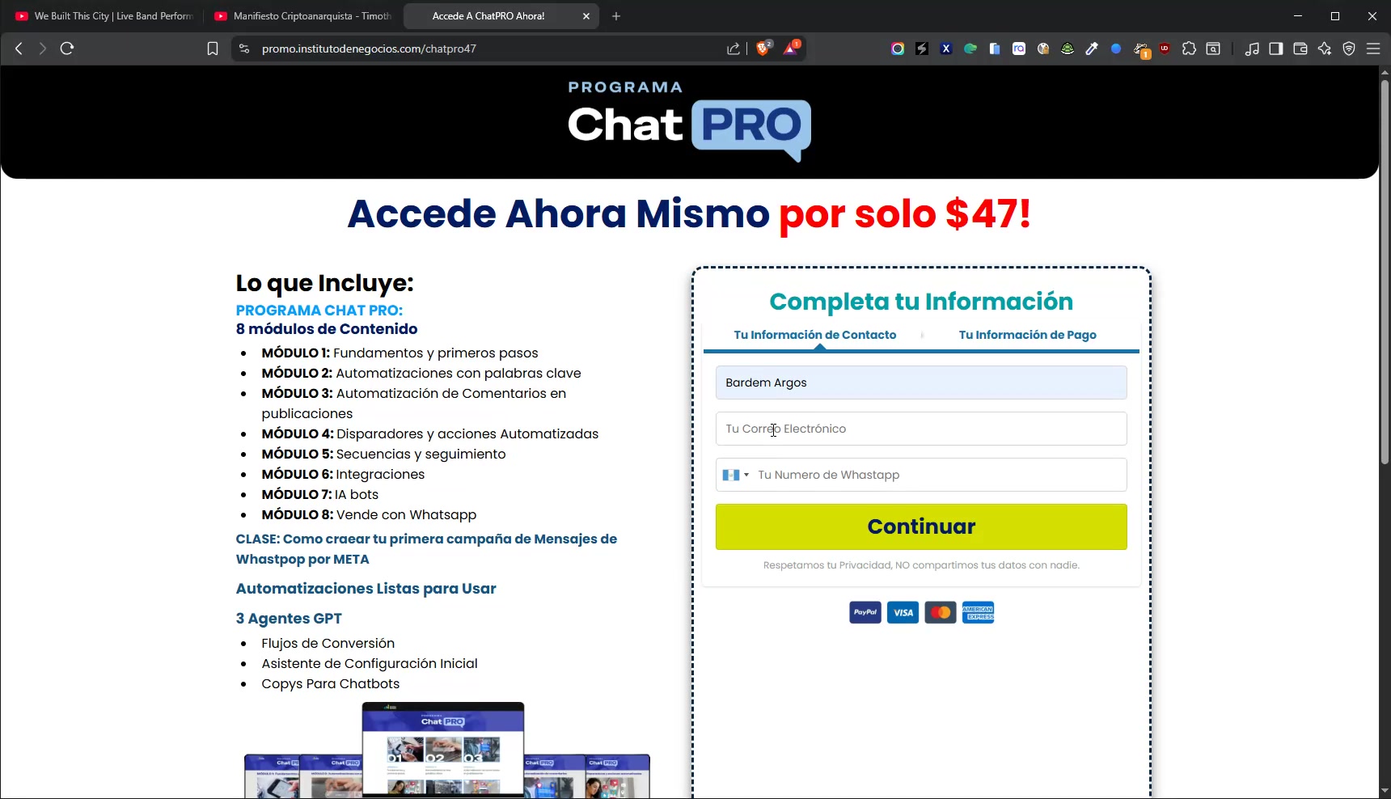Click the share page icon in address bar
1391x799 pixels.
click(734, 49)
